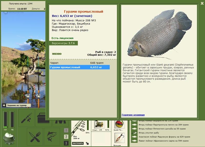Click the Есть лицензия text
The image size is (205, 147).
pos(63,38)
